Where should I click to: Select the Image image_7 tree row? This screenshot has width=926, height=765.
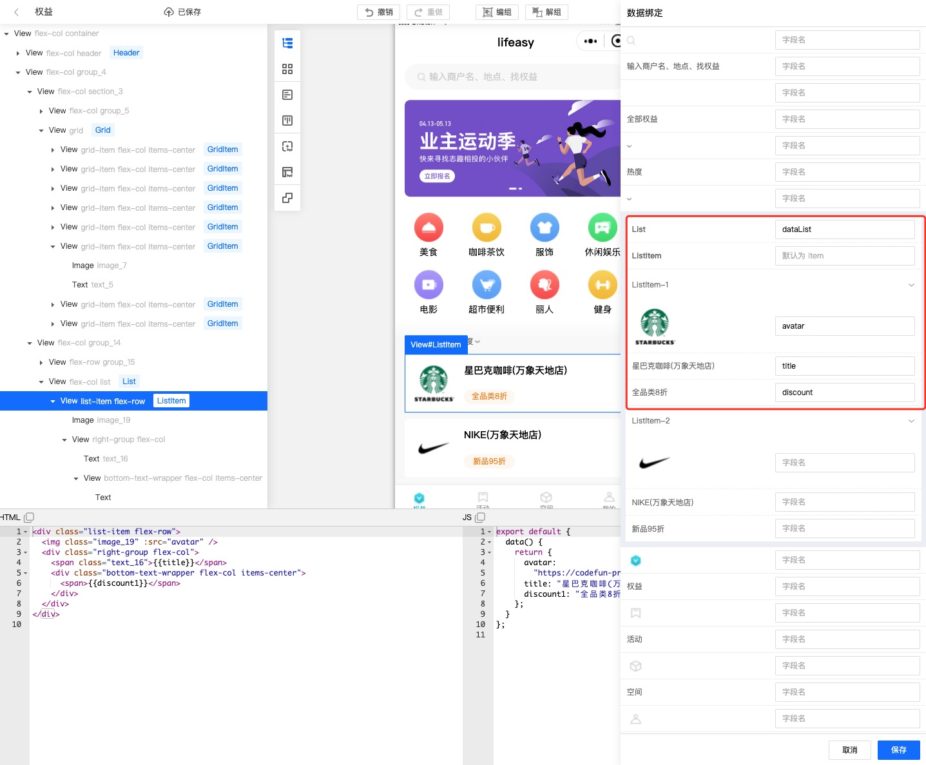(x=133, y=266)
